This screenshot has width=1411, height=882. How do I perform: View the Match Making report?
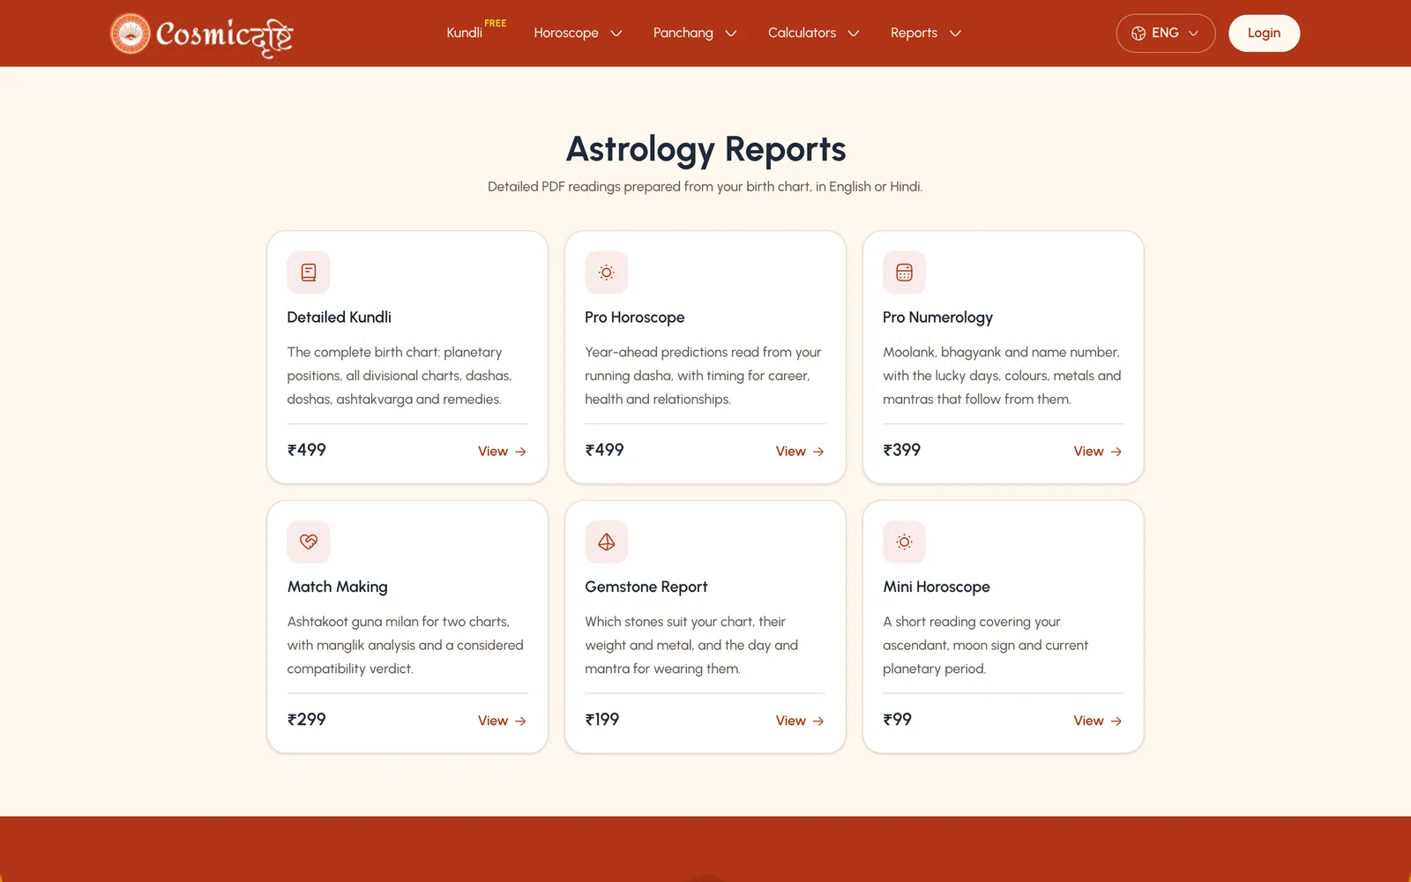coord(502,721)
